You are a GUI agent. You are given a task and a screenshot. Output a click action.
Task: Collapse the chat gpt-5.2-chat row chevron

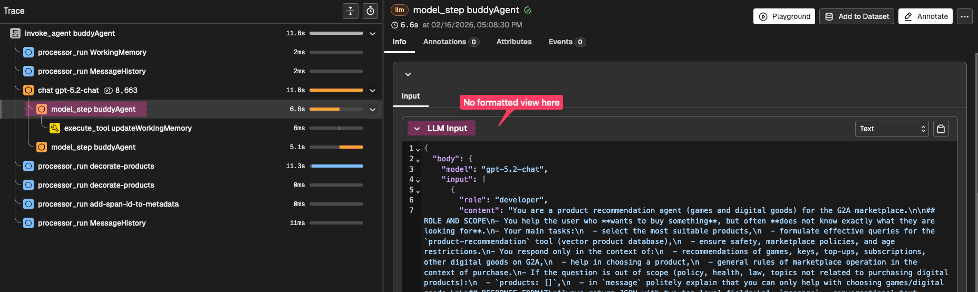(x=373, y=90)
